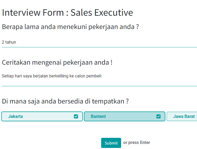Click into the 'Setiap hari saya berjalan' text area
Screen dimensions: 197x149
click(99, 79)
